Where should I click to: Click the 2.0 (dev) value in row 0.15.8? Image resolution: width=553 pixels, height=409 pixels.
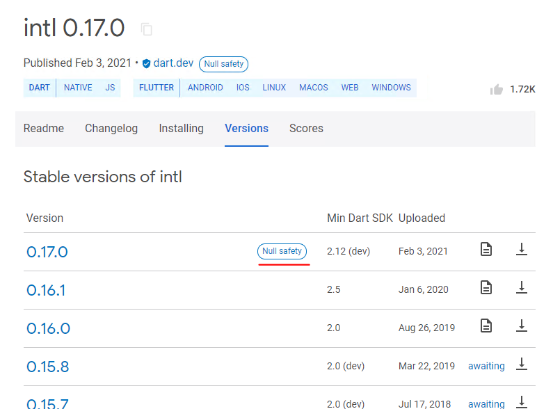pyautogui.click(x=346, y=366)
